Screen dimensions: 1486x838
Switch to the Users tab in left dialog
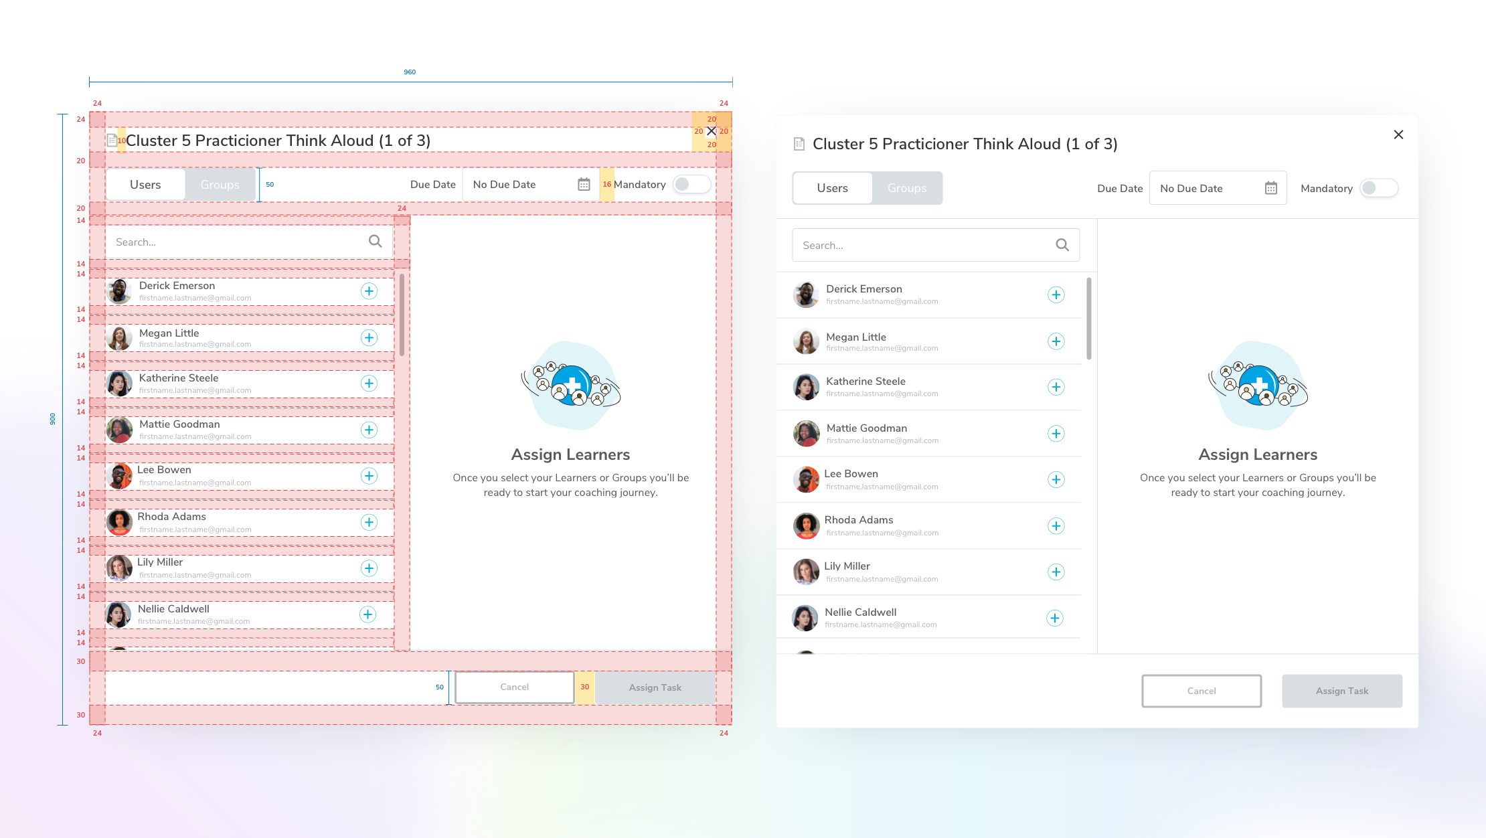coord(145,185)
